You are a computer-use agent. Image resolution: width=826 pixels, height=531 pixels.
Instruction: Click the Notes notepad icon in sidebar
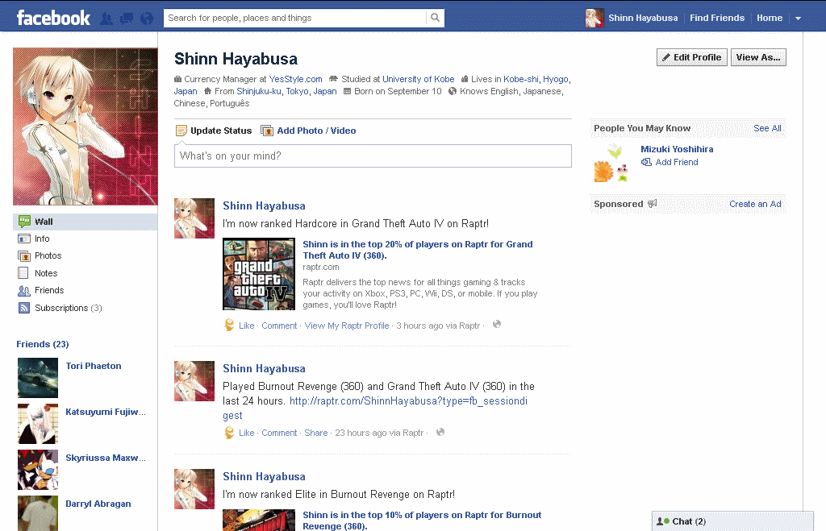(23, 273)
